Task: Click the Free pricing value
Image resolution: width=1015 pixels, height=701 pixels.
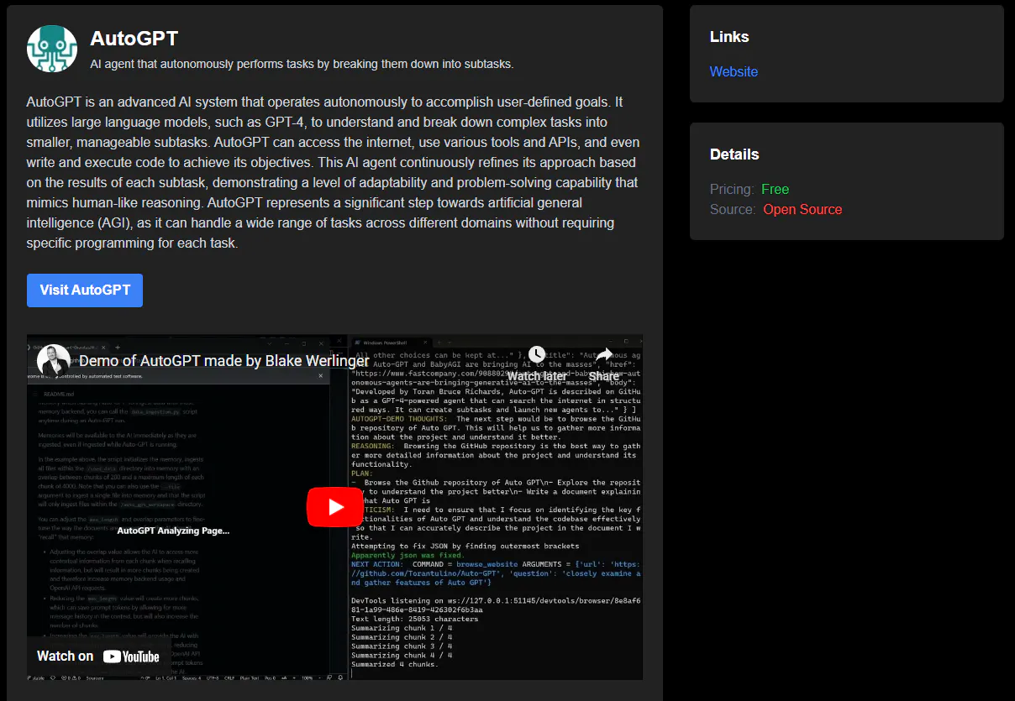Action: 775,189
